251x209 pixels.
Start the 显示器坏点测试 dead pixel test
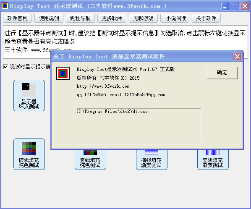(29, 96)
